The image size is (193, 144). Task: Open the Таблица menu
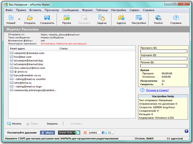click(102, 10)
